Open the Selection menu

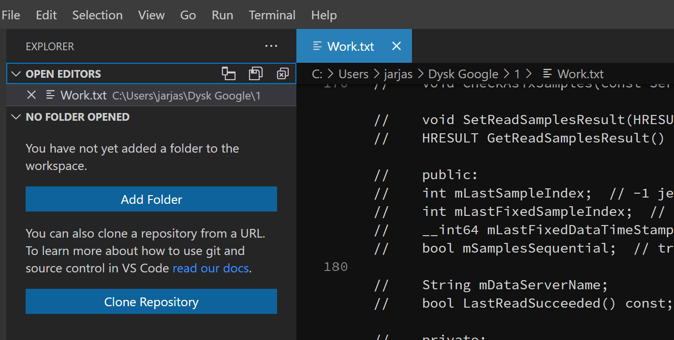click(x=97, y=15)
